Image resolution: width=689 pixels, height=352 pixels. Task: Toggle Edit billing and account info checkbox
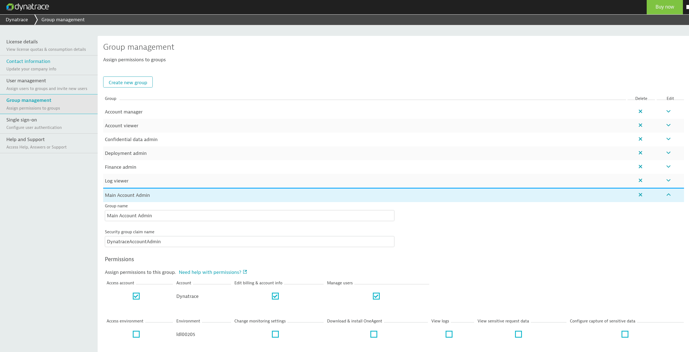point(275,296)
